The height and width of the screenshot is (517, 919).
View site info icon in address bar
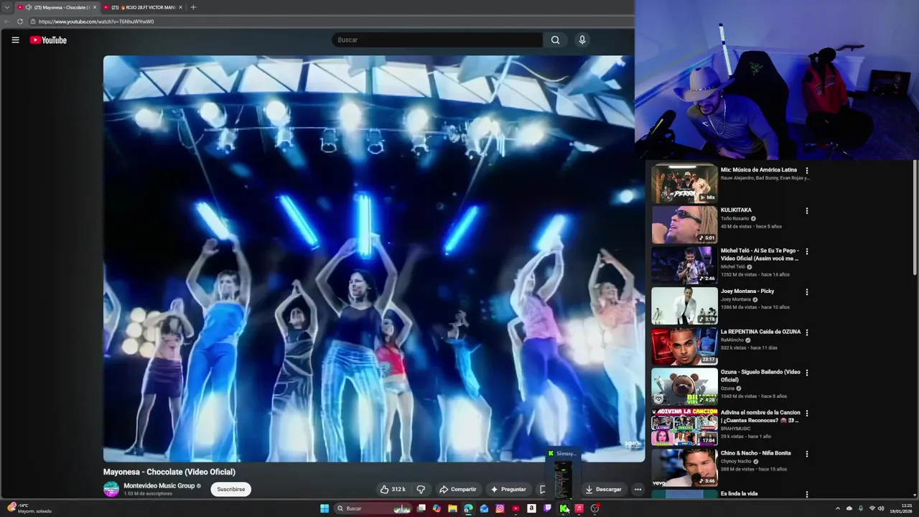33,22
